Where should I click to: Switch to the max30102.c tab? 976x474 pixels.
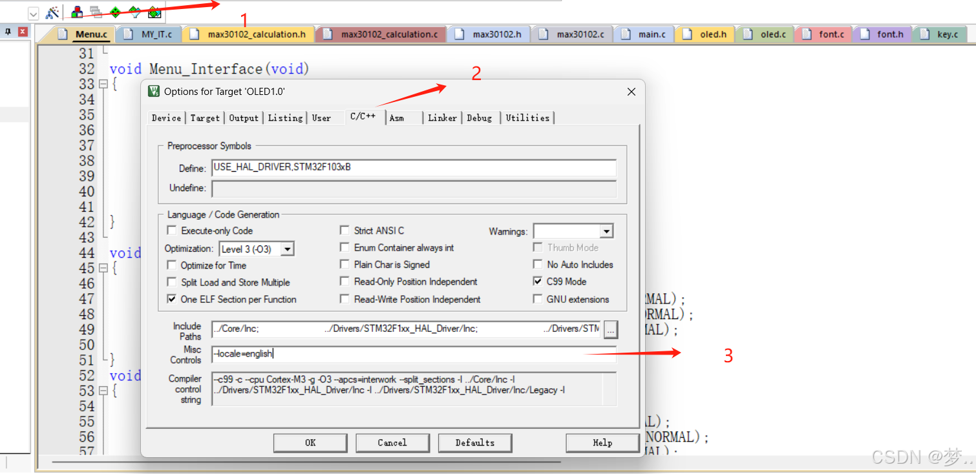click(573, 34)
